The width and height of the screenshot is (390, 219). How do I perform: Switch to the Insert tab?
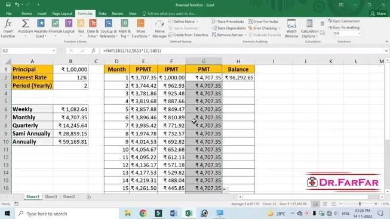tap(42, 14)
